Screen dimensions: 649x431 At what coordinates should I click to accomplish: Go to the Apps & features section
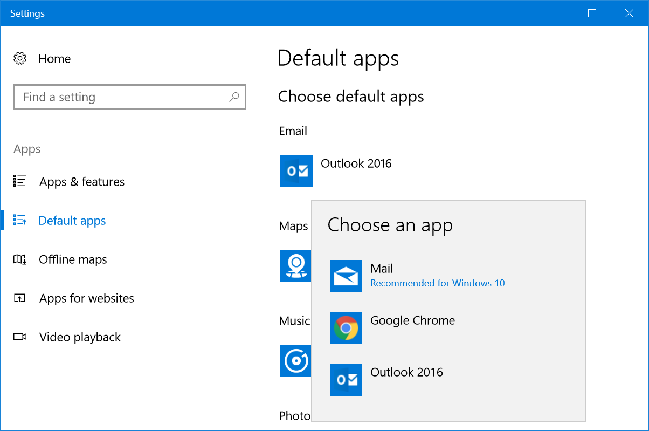[x=81, y=182]
